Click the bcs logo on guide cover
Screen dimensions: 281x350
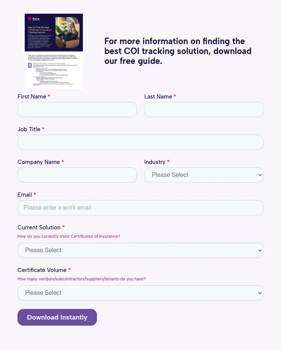[x=34, y=19]
